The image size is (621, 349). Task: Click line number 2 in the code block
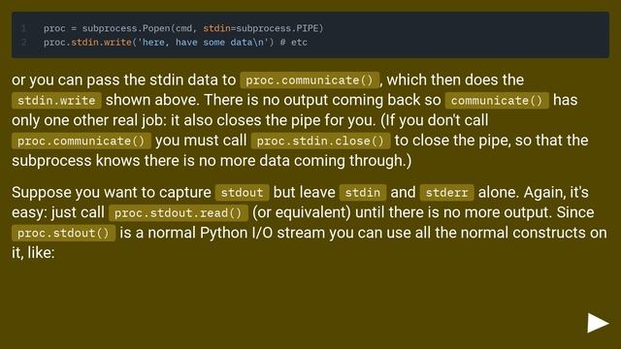[x=23, y=42]
